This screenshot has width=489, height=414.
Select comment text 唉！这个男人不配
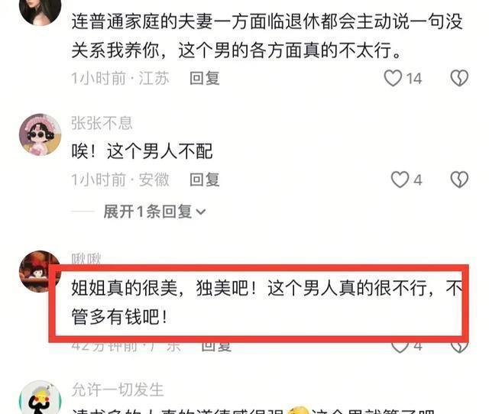point(142,151)
